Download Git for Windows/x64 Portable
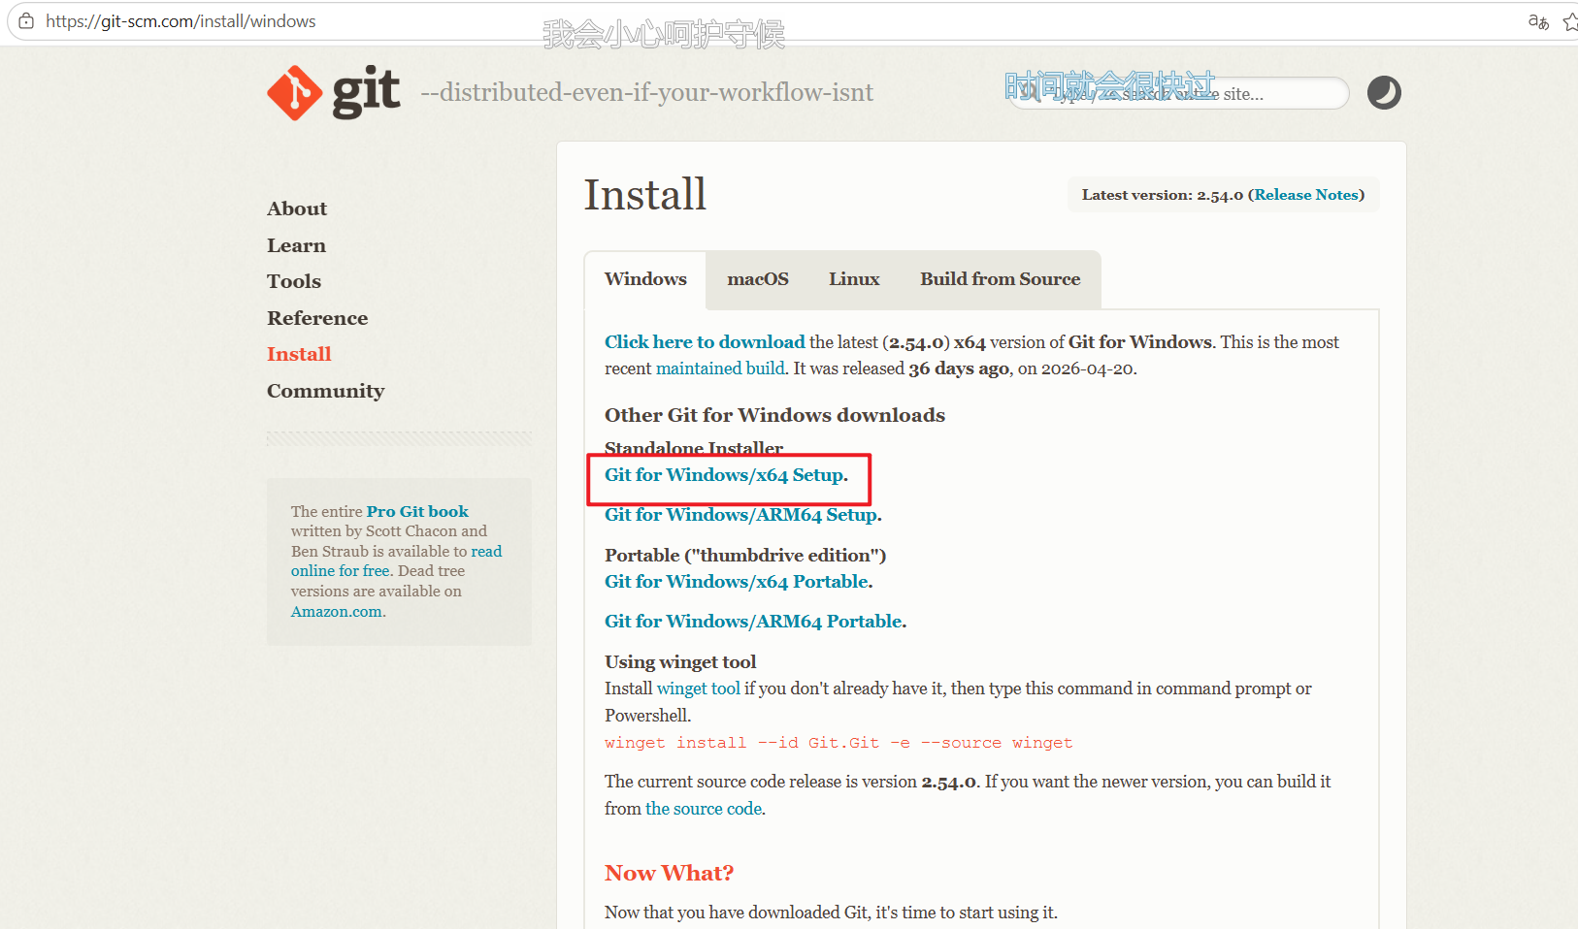 [737, 582]
